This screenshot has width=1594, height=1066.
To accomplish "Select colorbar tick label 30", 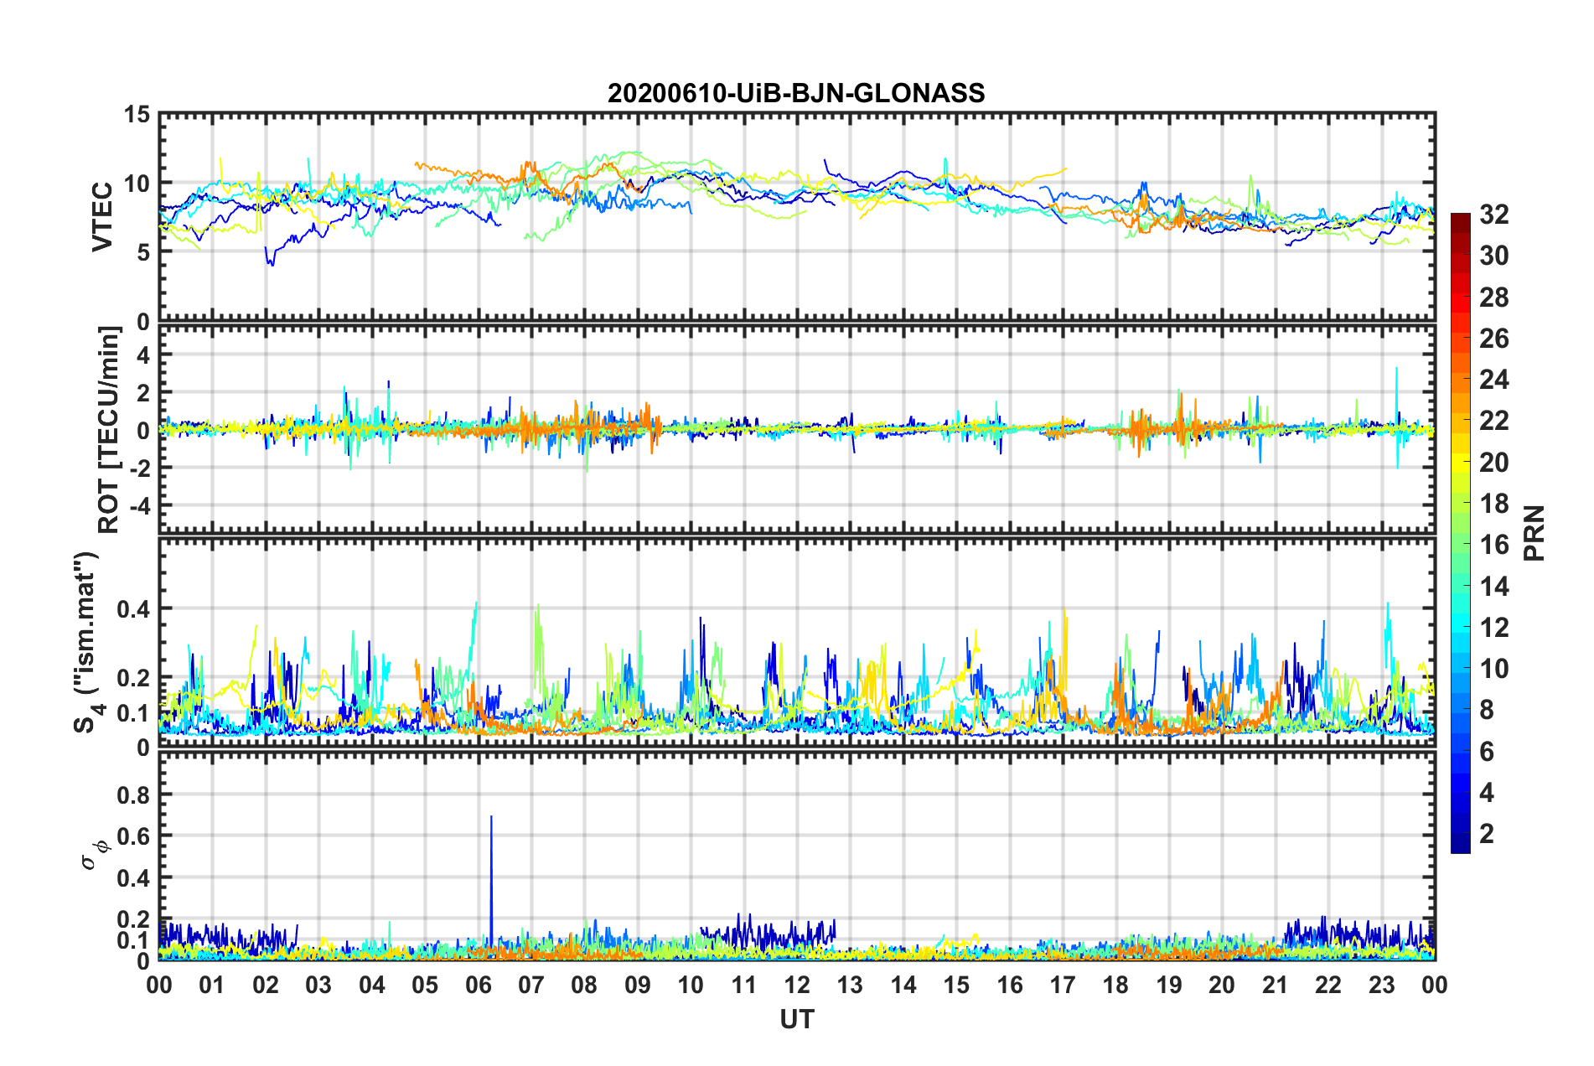I will 1493,256.
